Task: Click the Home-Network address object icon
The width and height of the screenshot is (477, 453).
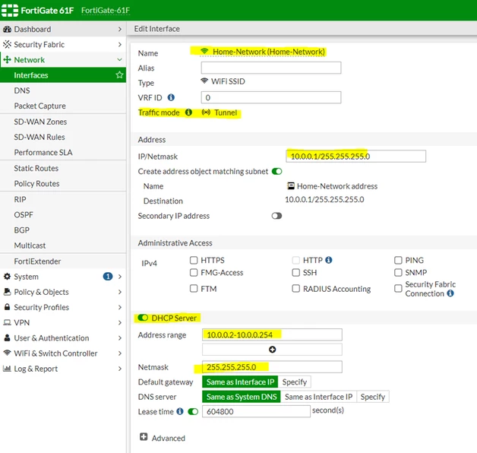Action: (x=291, y=185)
